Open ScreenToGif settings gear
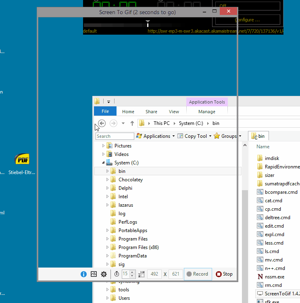The height and width of the screenshot is (303, 300). pos(104,274)
